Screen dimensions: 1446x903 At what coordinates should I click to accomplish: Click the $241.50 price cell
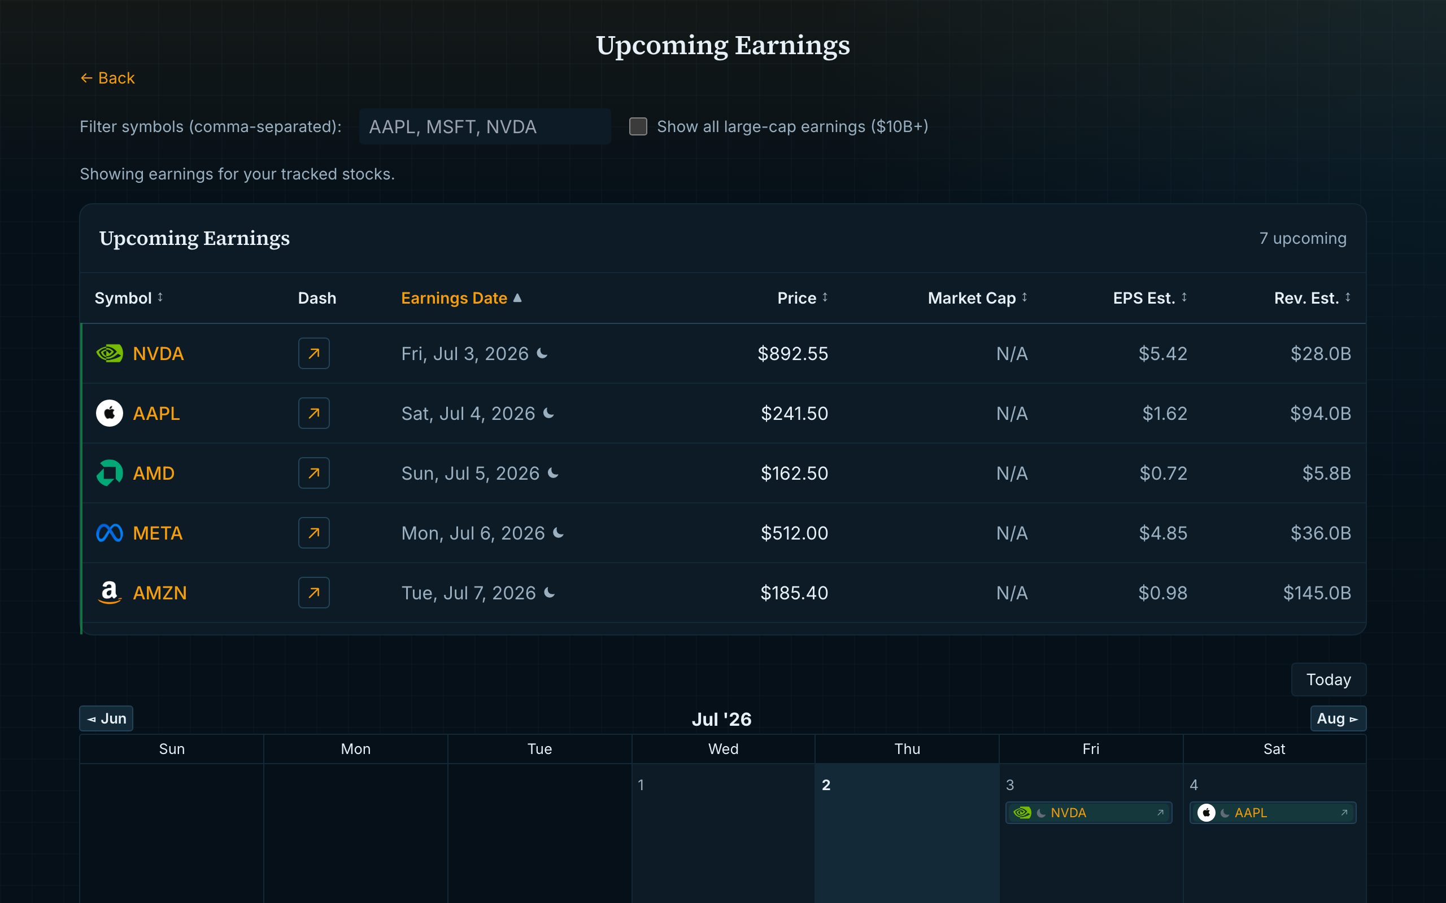(x=794, y=413)
